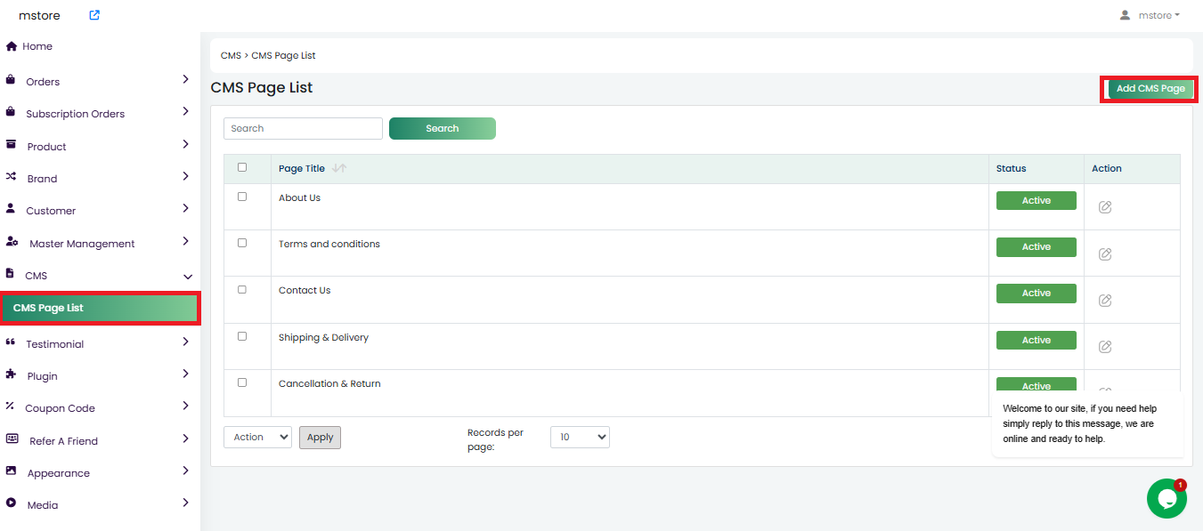Toggle the select-all checkbox in table header
The image size is (1203, 531).
tap(242, 167)
